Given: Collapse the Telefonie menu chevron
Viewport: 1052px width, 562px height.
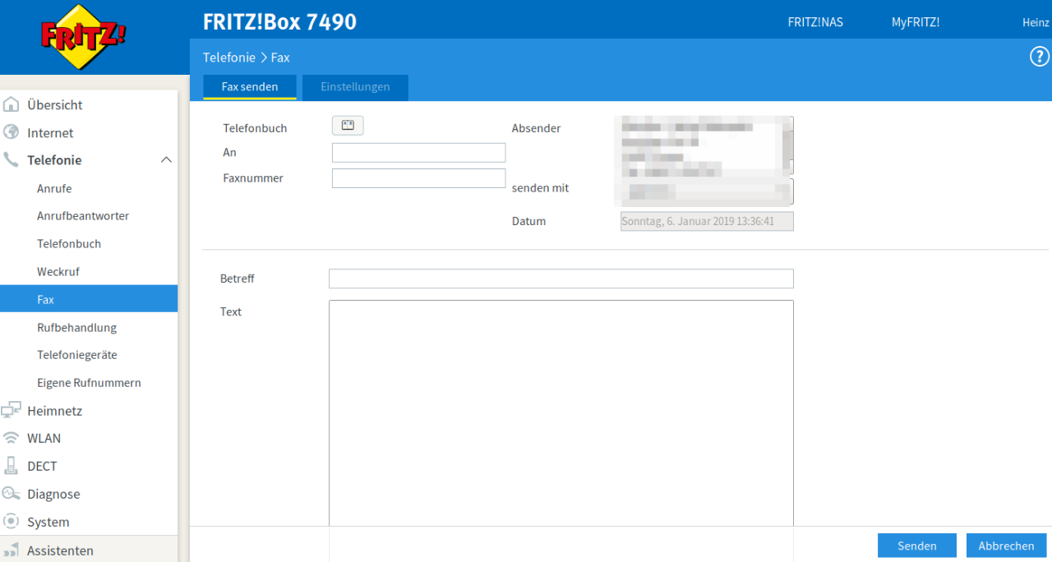Looking at the screenshot, I should 166,160.
